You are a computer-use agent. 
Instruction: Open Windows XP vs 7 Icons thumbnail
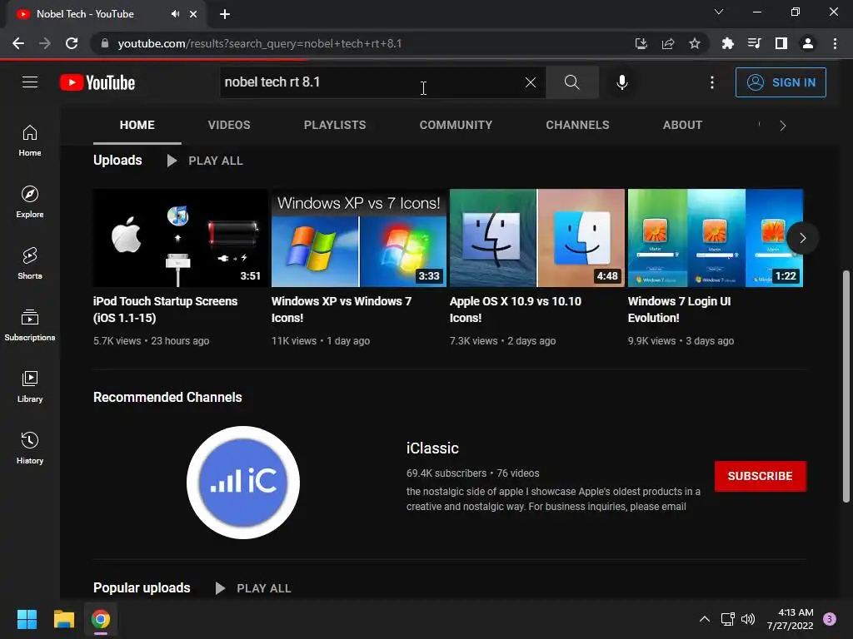coord(359,238)
